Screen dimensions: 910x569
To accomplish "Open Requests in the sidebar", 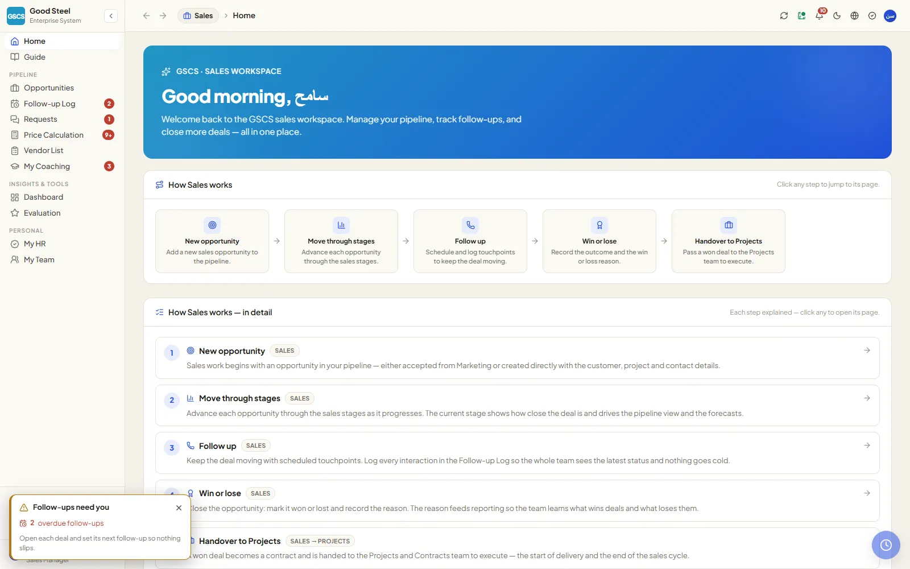I will 63,119.
